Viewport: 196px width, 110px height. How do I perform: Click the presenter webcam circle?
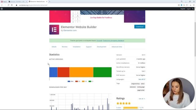click(x=179, y=93)
